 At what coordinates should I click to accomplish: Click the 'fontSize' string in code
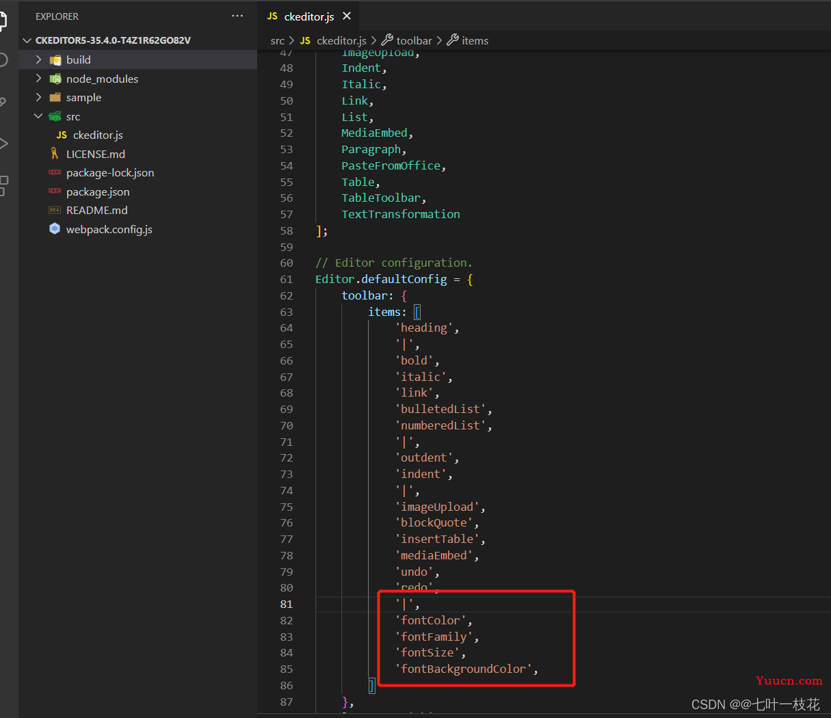click(427, 652)
